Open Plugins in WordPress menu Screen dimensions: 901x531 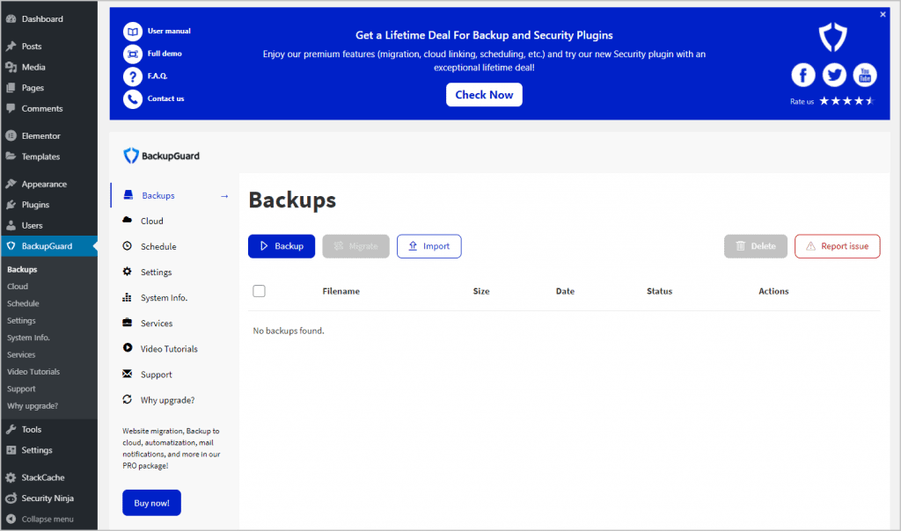click(49, 205)
